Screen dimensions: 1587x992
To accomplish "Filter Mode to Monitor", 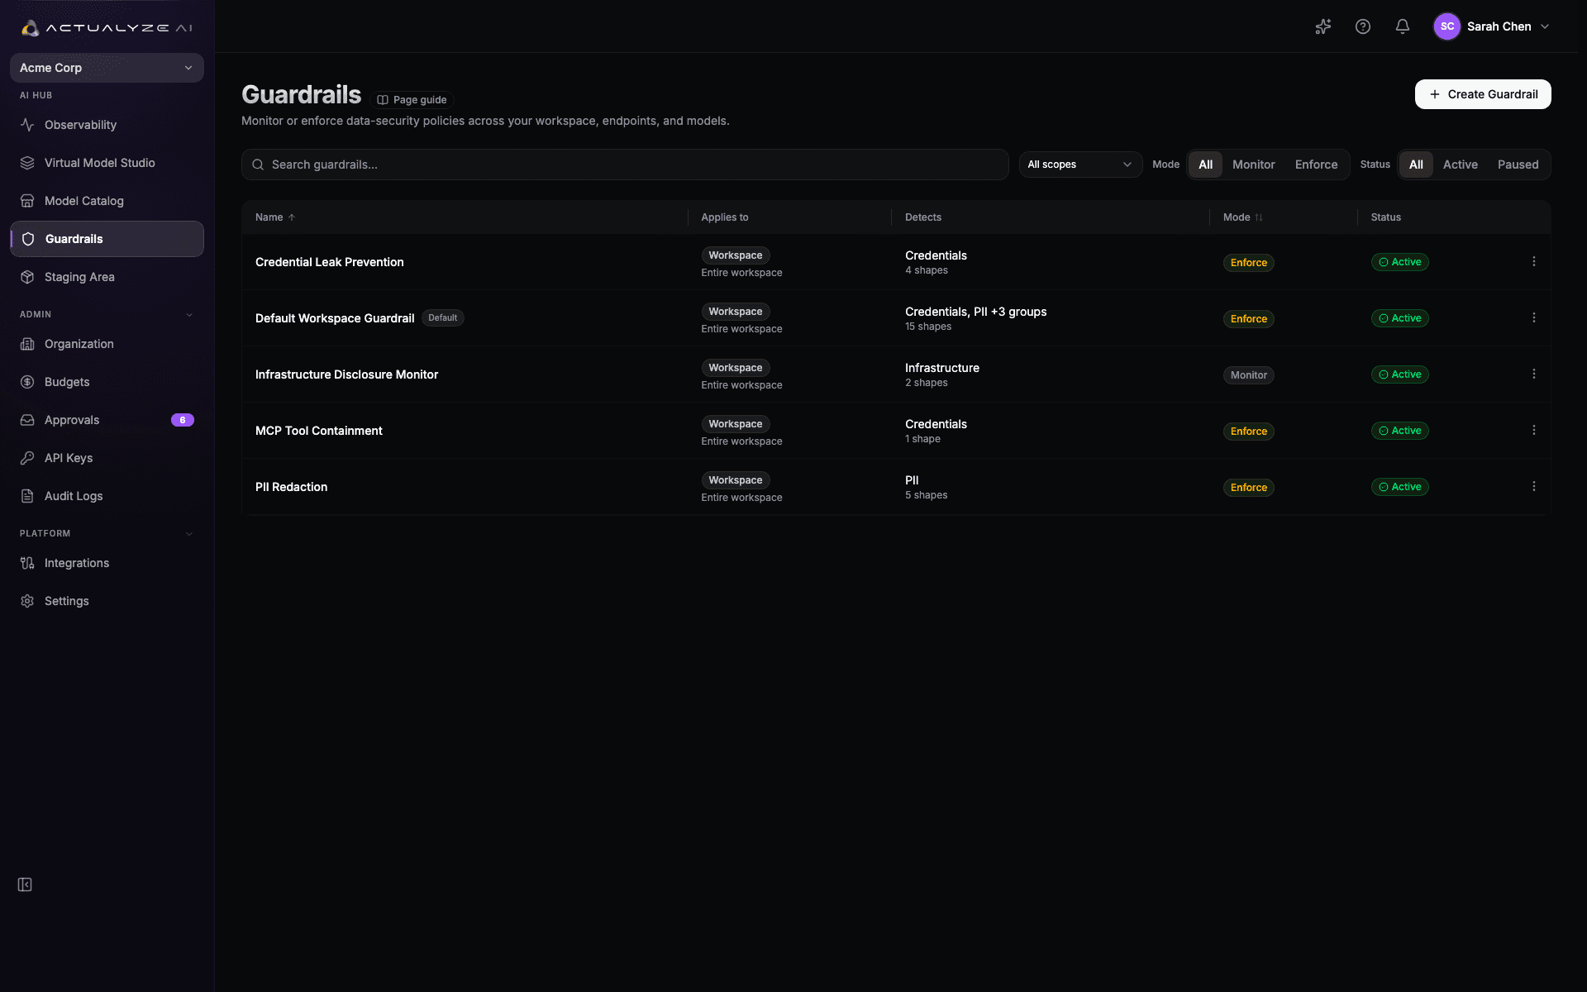I will point(1253,165).
